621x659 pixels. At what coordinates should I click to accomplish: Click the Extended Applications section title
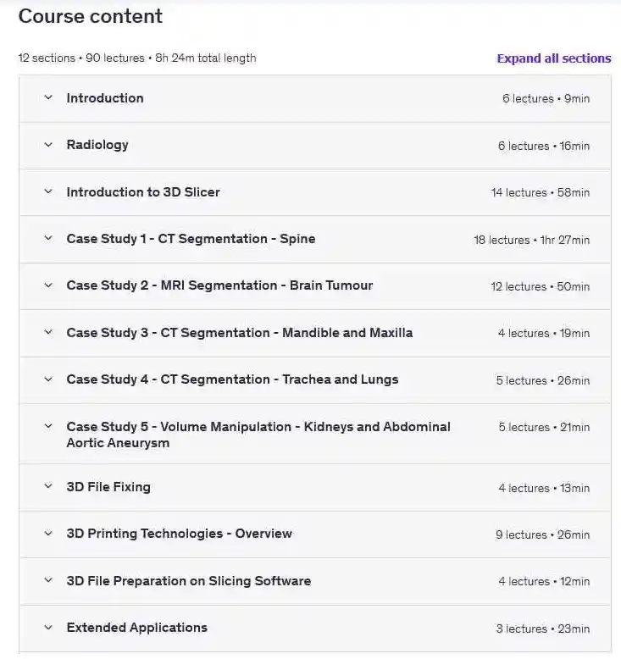(137, 628)
